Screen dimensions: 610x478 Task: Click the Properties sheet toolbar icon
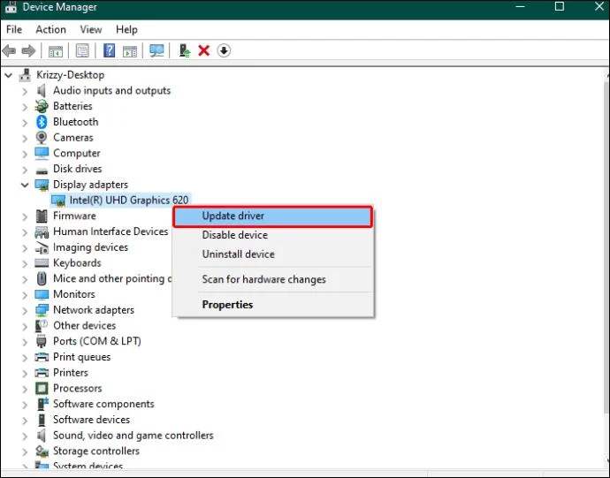82,50
